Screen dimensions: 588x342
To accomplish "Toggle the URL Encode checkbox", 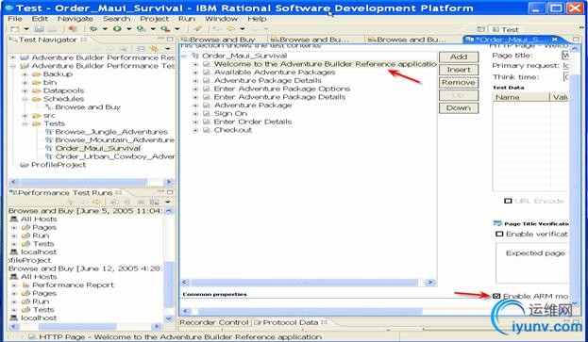I will point(508,201).
